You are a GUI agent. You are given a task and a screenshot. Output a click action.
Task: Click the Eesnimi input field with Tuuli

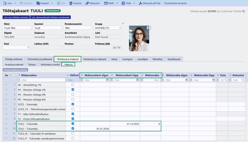(x=47, y=28)
